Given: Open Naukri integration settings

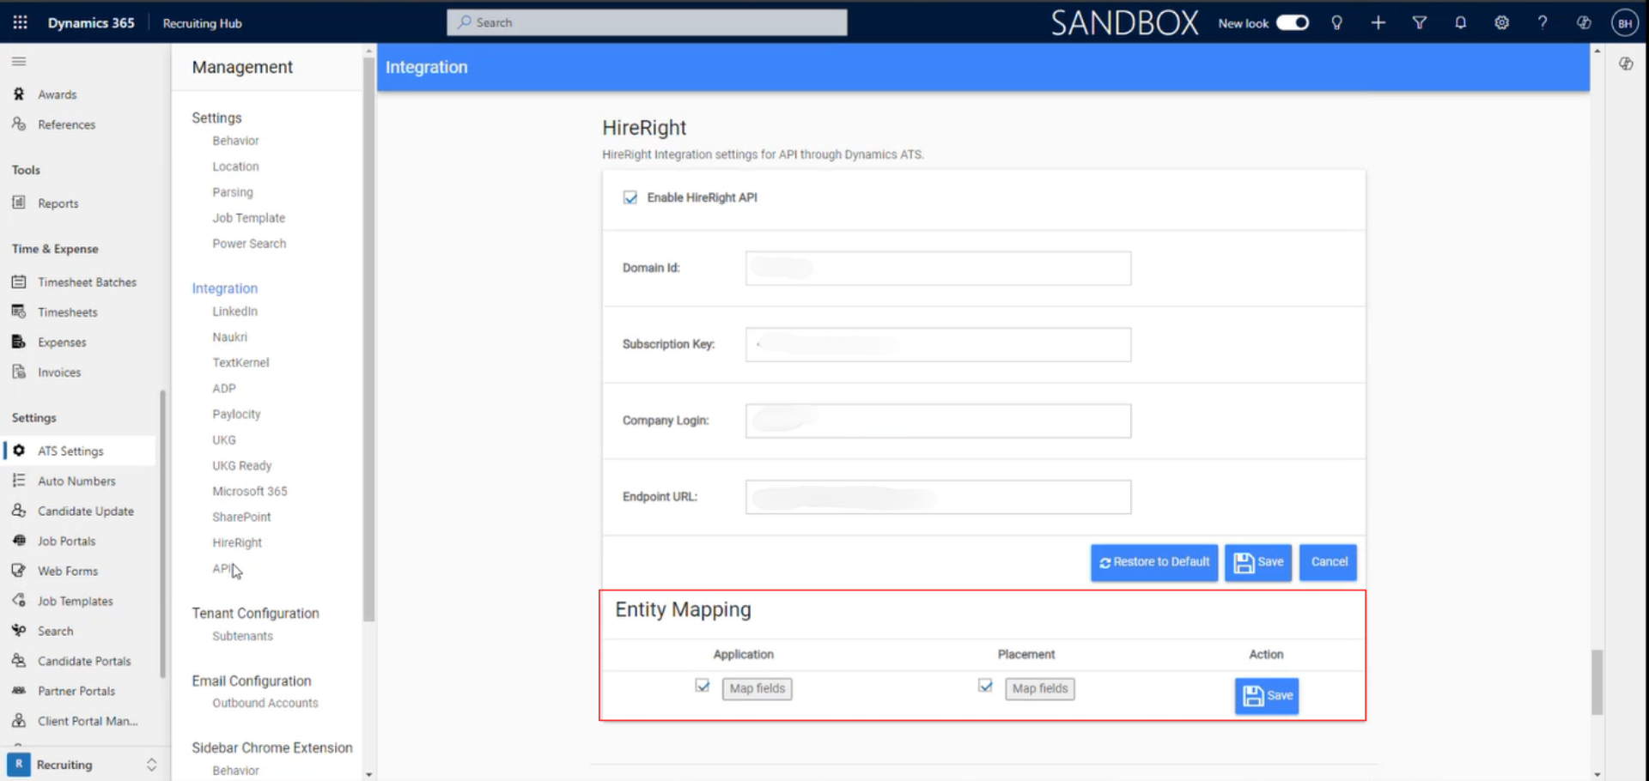Looking at the screenshot, I should pos(229,337).
